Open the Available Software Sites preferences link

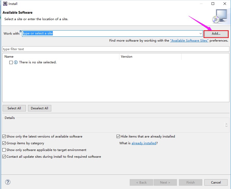click(x=189, y=41)
